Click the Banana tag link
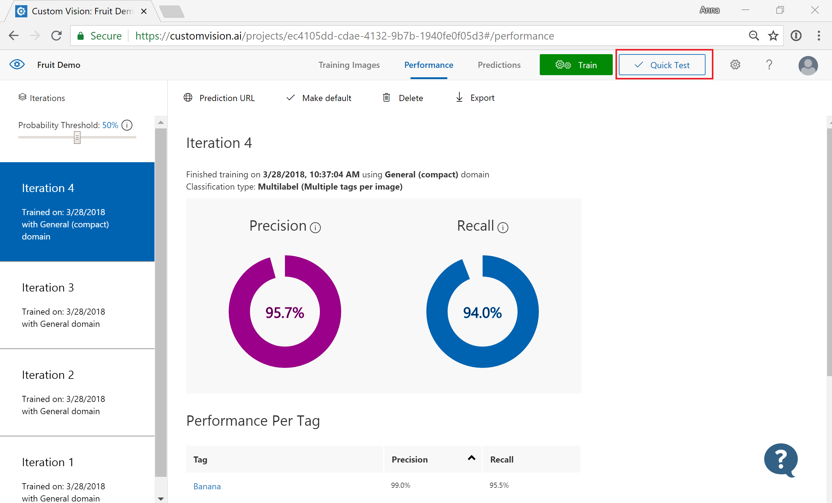832x503 pixels. 207,485
